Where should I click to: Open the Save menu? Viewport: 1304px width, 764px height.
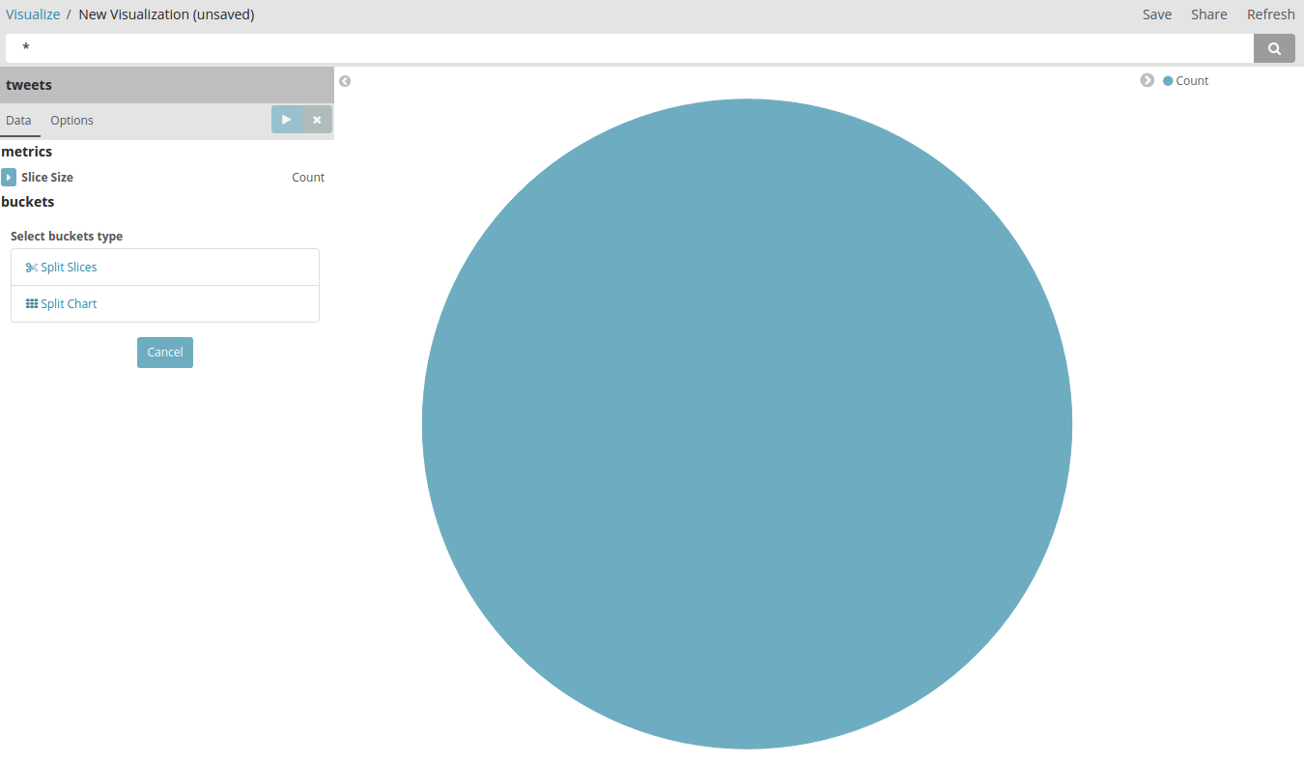pyautogui.click(x=1156, y=14)
